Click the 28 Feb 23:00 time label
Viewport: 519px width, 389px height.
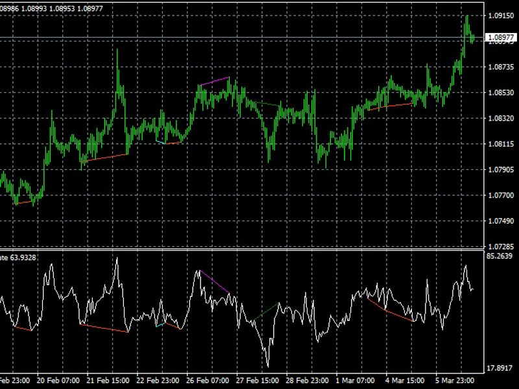point(307,381)
